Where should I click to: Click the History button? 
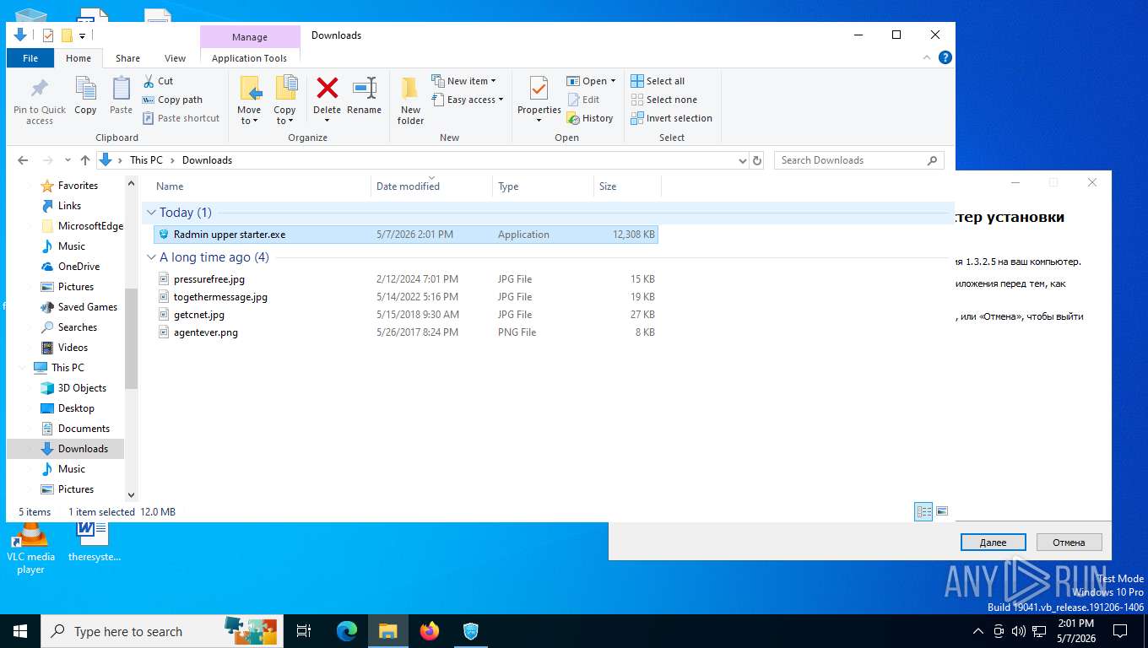tap(590, 118)
